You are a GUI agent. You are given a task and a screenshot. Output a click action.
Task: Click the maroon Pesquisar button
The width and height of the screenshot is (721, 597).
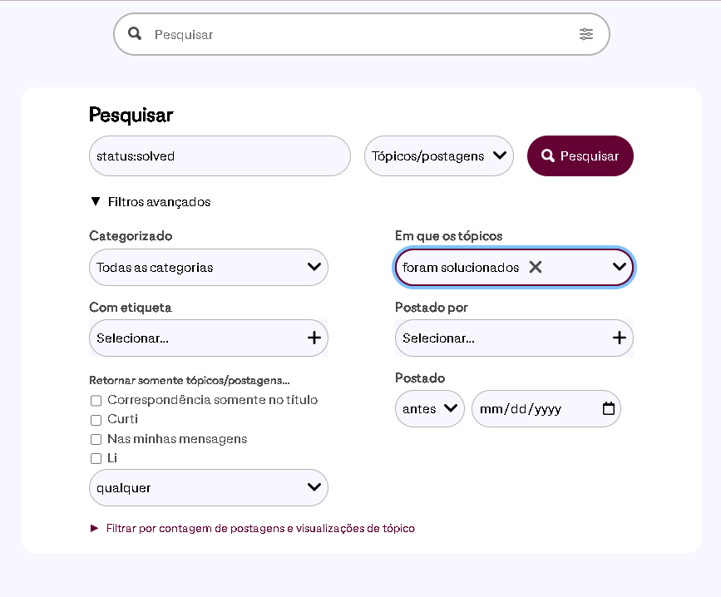(x=580, y=155)
